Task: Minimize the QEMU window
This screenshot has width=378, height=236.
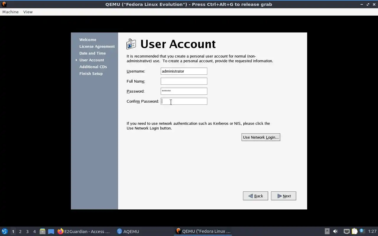Action: click(x=362, y=4)
